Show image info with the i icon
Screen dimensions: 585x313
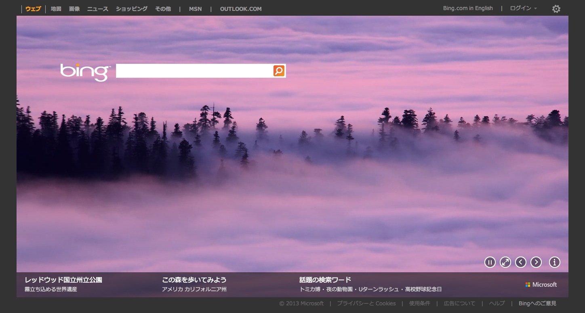555,262
